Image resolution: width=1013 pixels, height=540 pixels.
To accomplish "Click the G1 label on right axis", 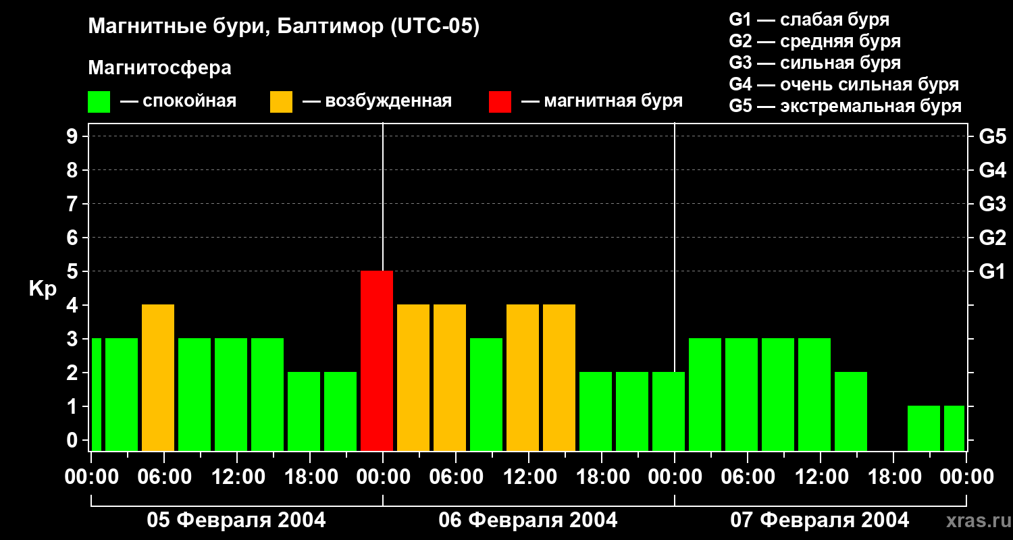I will tap(992, 272).
